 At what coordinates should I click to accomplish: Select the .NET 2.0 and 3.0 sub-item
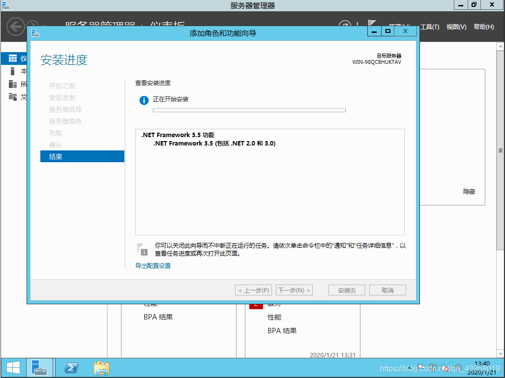(214, 143)
